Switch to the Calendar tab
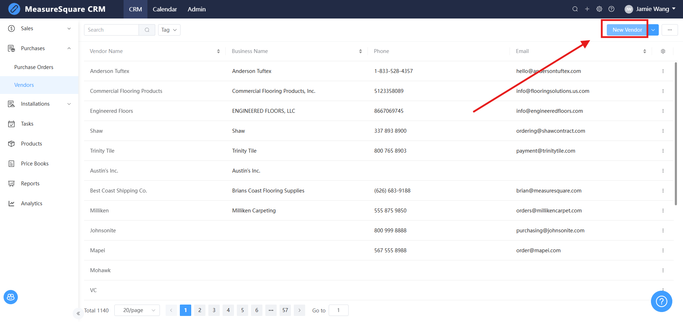The image size is (683, 322). tap(165, 9)
